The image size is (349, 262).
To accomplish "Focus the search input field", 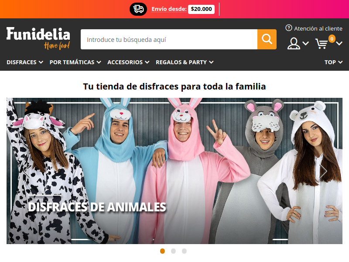I will point(169,39).
